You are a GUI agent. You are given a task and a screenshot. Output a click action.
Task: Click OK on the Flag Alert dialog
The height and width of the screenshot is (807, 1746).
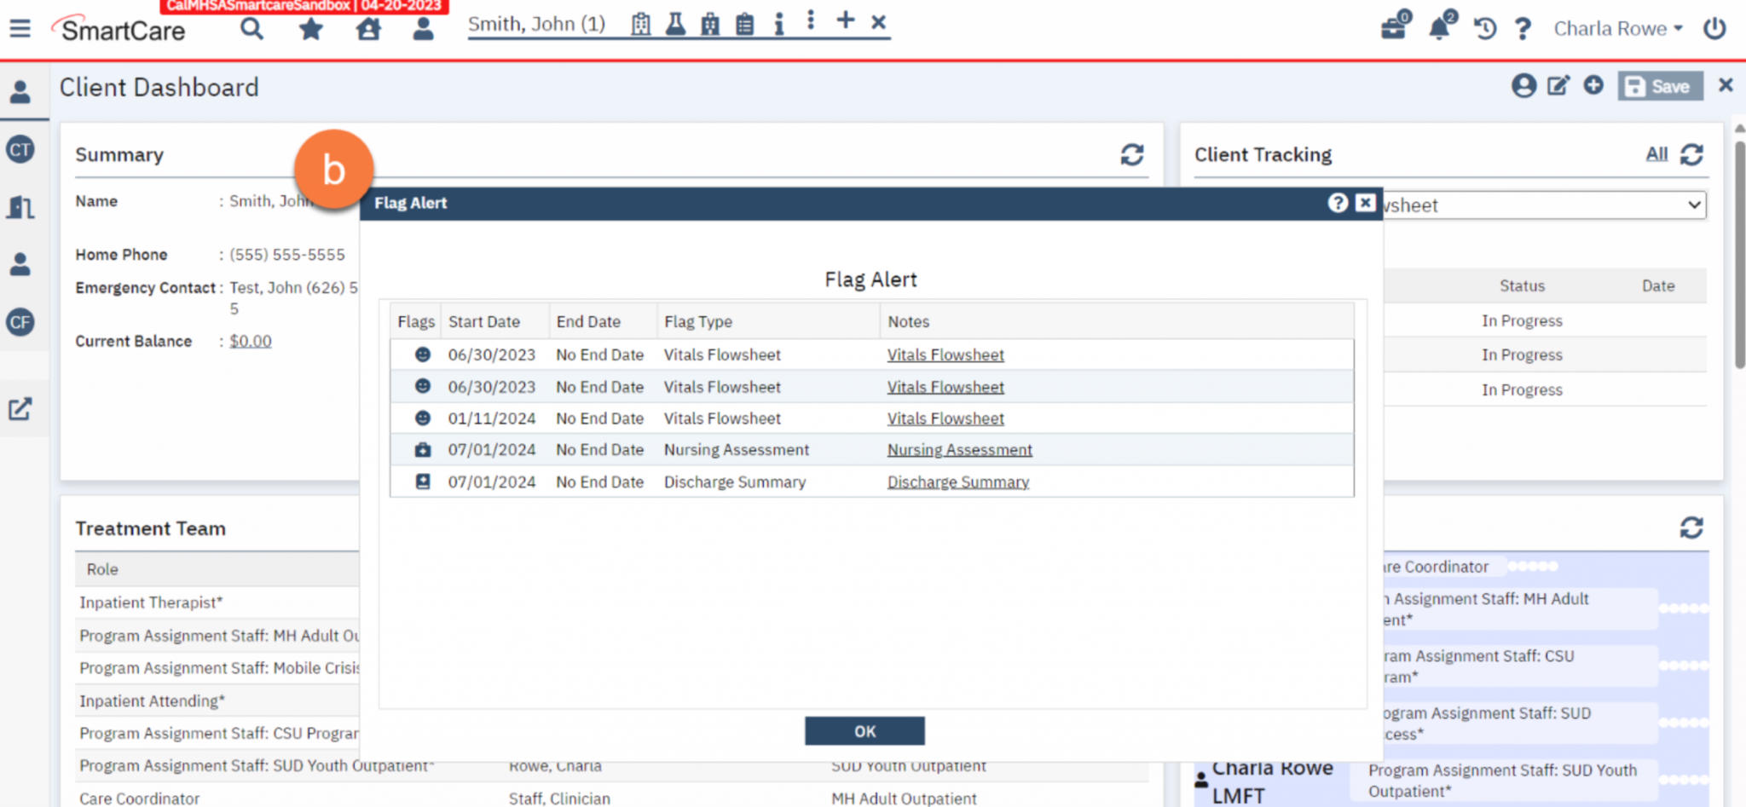click(x=864, y=730)
